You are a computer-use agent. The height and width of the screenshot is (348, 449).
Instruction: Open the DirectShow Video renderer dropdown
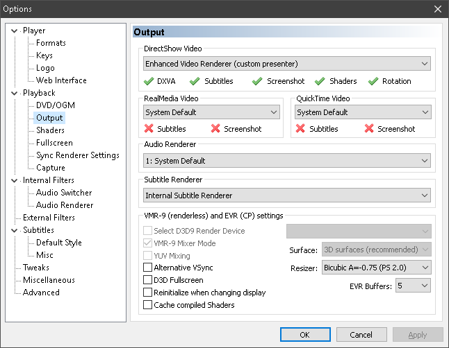(x=287, y=64)
